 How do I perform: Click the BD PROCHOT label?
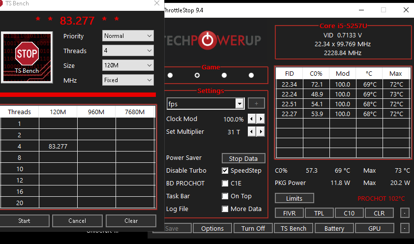click(x=185, y=183)
